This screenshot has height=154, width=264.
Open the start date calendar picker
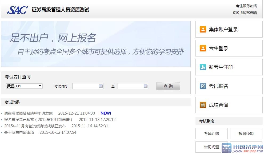pos(101,86)
